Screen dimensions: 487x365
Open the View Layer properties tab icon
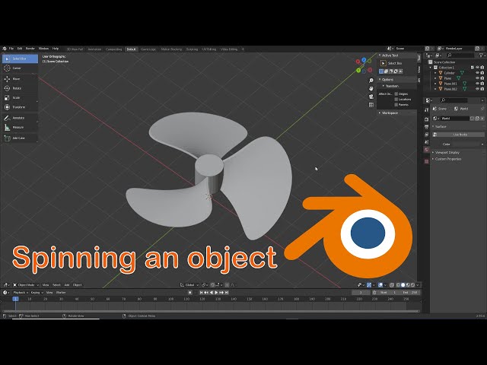pyautogui.click(x=426, y=135)
